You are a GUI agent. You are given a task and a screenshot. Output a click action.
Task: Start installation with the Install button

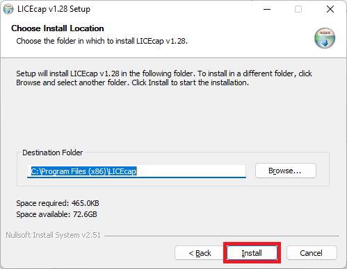252,253
